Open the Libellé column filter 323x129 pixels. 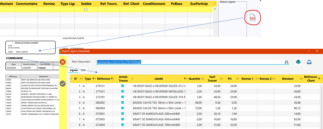[185, 79]
